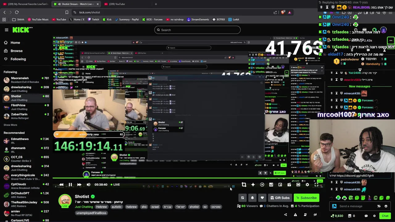Click the green stream progress bar

pyautogui.click(x=188, y=178)
